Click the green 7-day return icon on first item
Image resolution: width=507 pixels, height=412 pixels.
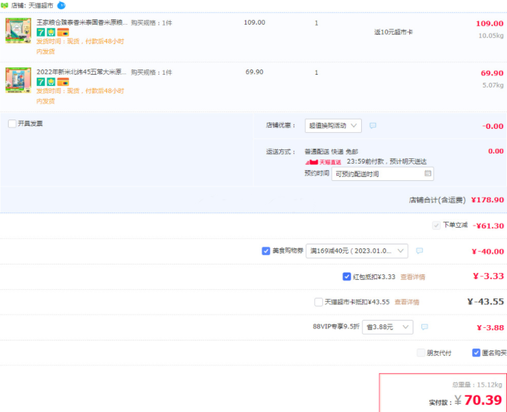click(41, 32)
